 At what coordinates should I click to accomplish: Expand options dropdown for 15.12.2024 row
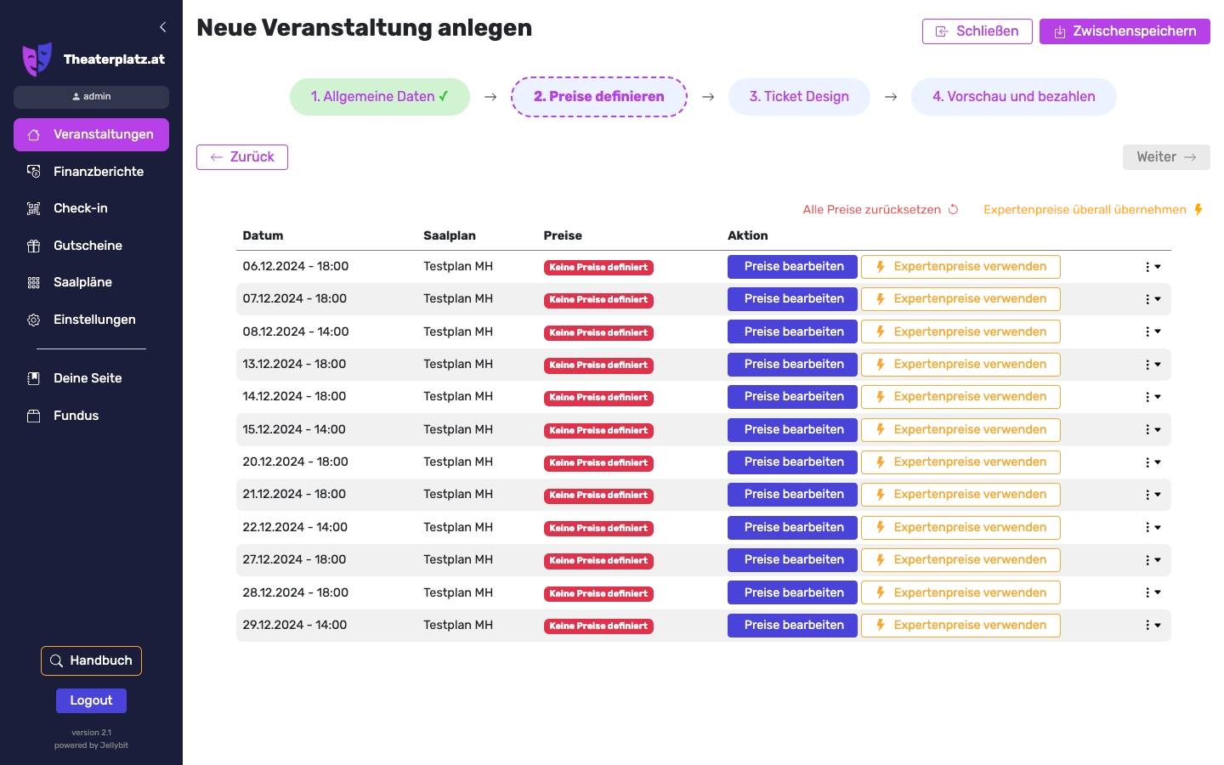[1152, 430]
